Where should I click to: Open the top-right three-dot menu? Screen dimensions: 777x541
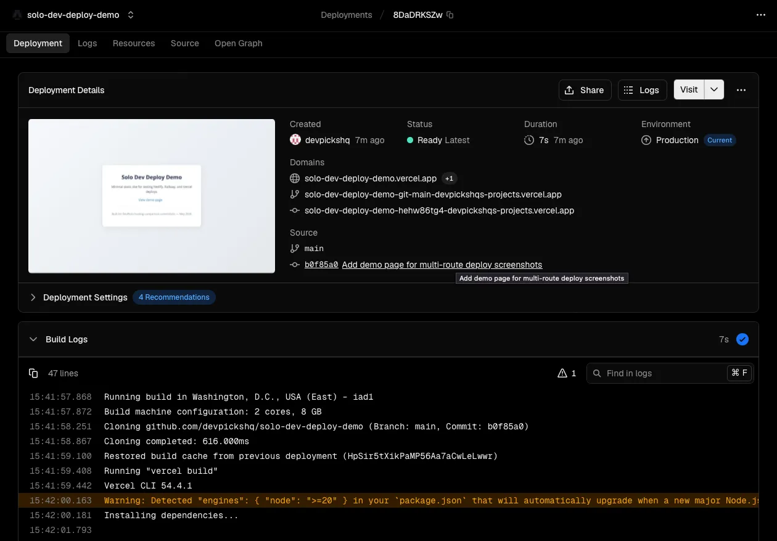pos(760,15)
